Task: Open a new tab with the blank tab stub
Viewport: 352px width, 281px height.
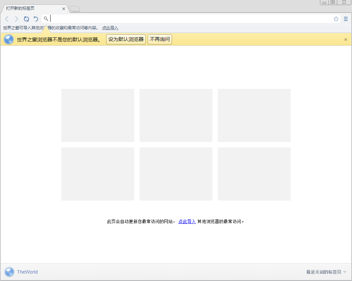Action: pos(74,9)
